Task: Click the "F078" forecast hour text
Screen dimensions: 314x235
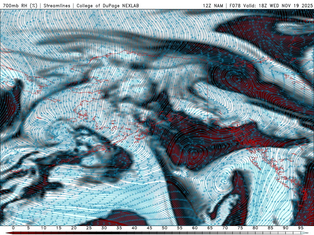Action: [235, 5]
